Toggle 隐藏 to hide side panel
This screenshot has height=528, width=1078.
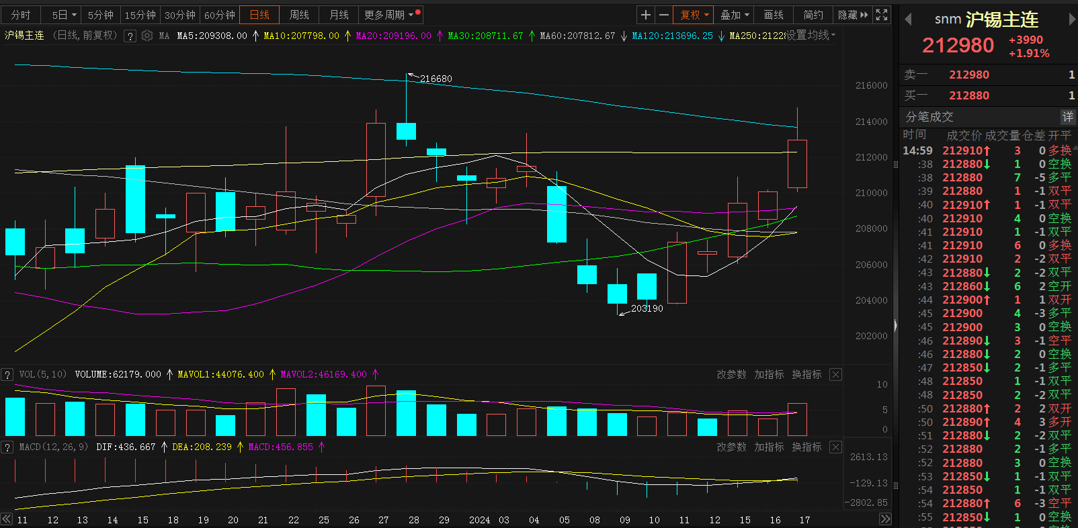coord(852,15)
